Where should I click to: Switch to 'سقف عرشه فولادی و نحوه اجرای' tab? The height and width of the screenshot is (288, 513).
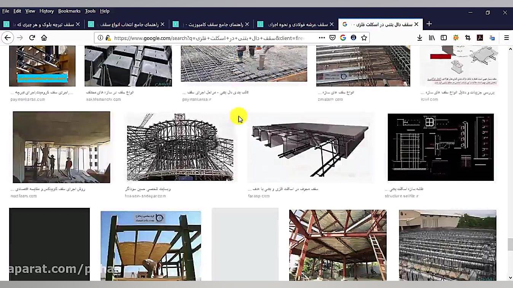(295, 24)
